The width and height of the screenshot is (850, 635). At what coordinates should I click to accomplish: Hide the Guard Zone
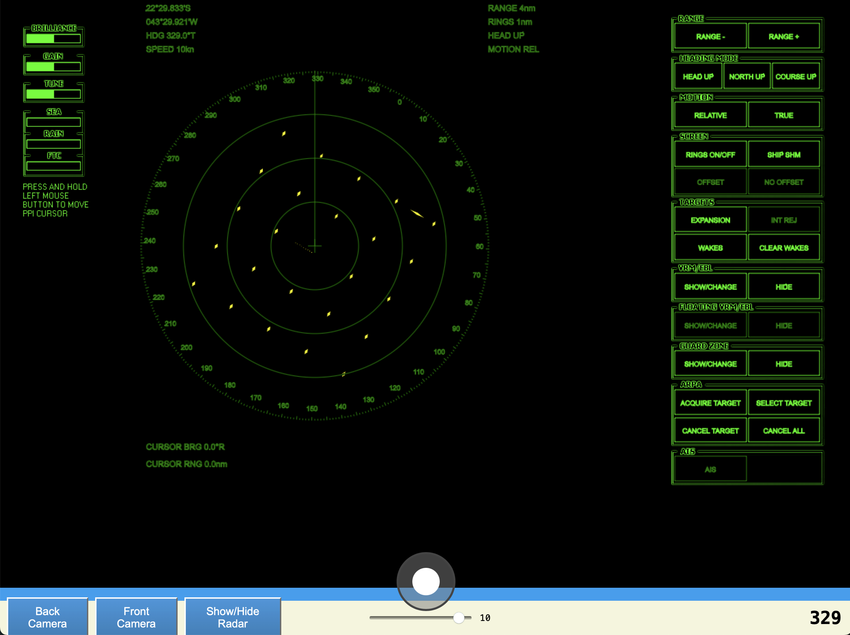point(784,364)
